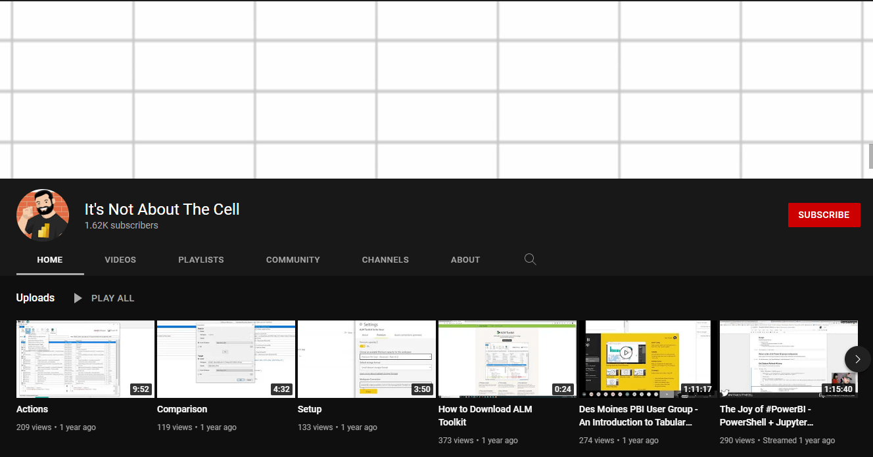Open the Actions video thumbnail
This screenshot has width=873, height=457.
coord(85,359)
